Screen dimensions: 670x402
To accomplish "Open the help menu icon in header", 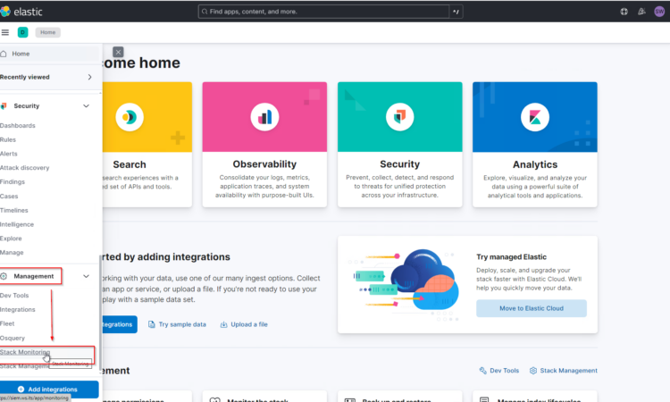I will coord(624,12).
